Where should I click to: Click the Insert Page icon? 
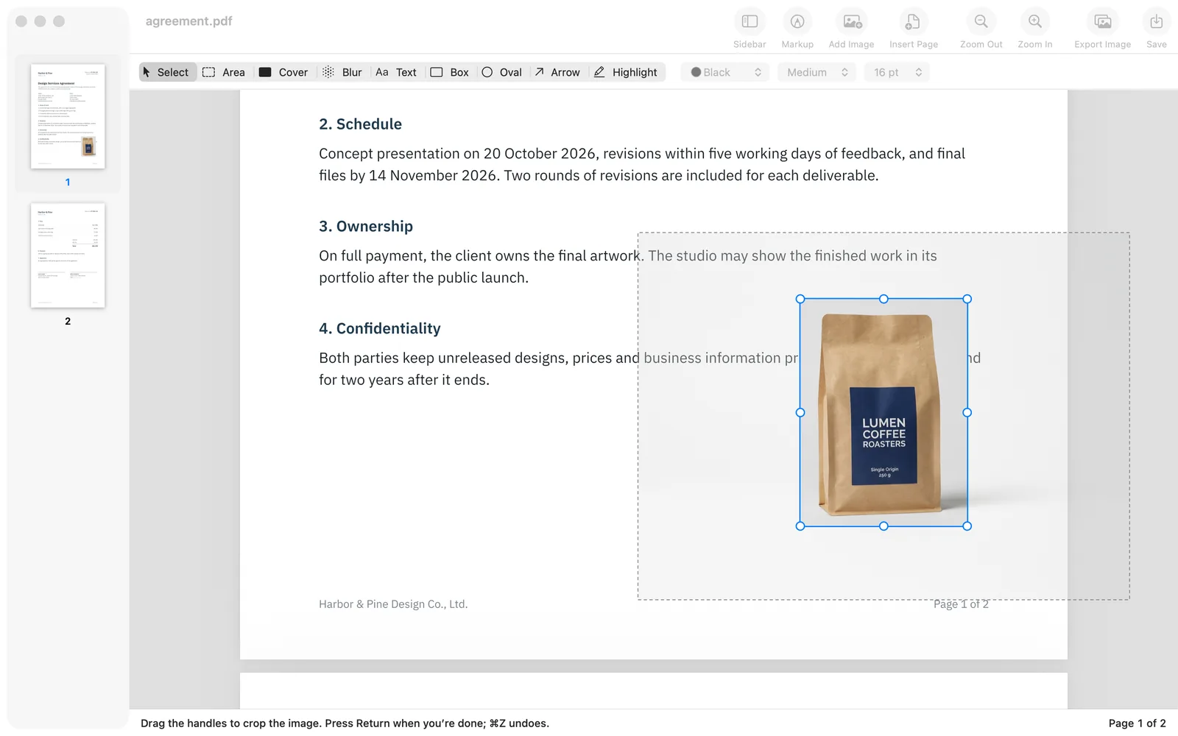(x=913, y=22)
